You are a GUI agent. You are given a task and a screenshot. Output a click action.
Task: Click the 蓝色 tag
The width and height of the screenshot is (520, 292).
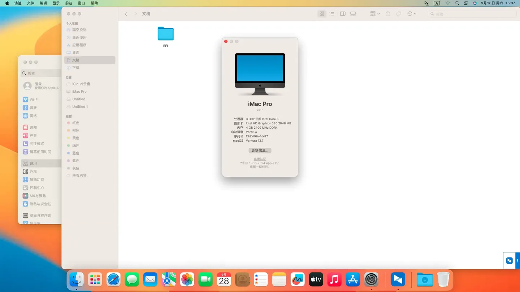[90, 153]
